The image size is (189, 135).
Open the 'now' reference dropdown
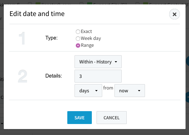tap(130, 90)
